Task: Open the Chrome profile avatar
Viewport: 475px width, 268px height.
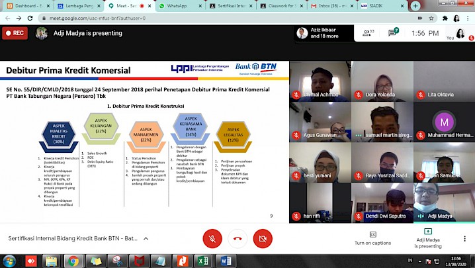Action: tap(456, 18)
